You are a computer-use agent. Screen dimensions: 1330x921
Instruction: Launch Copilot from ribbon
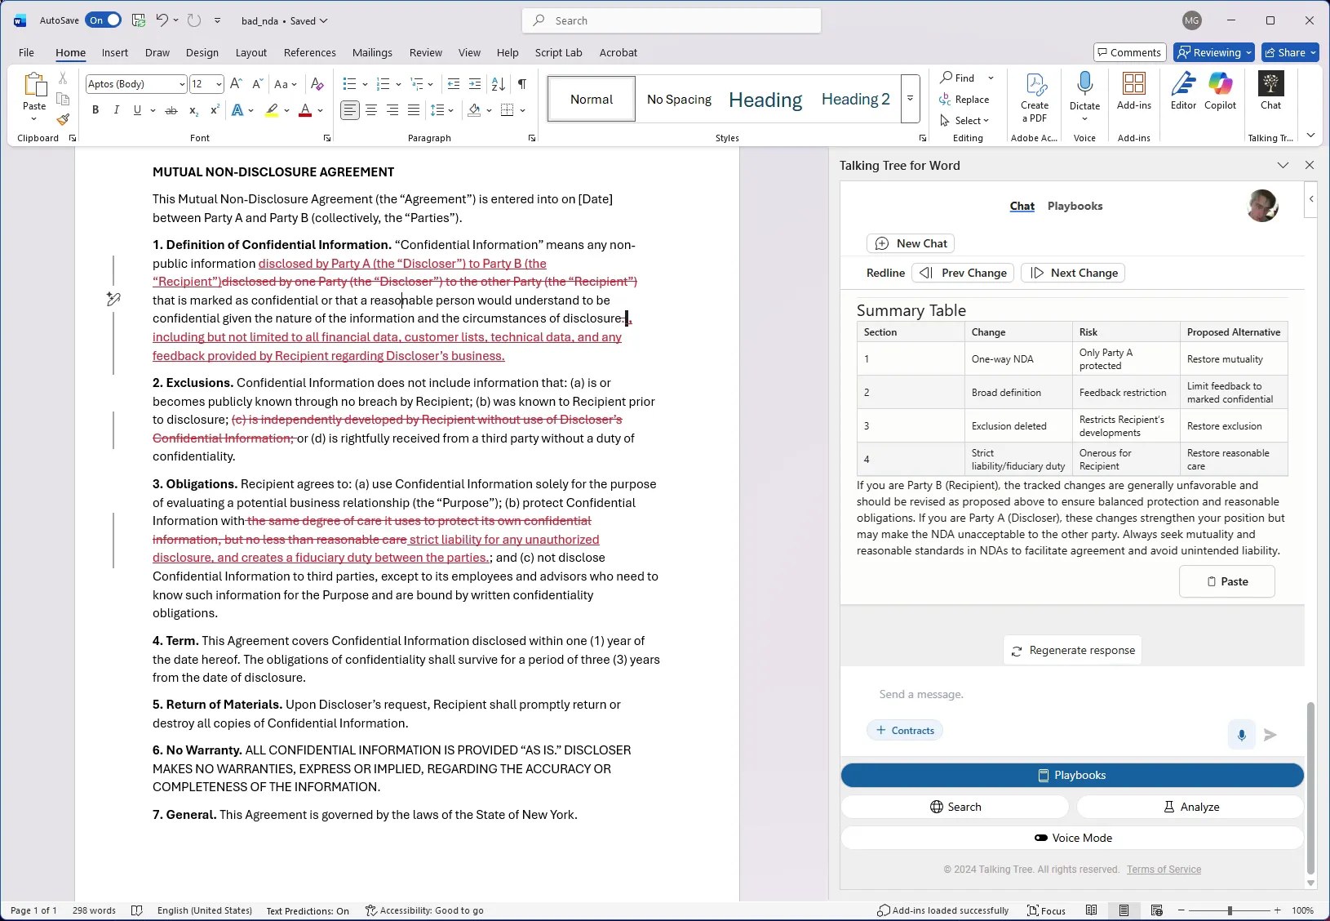tap(1221, 91)
